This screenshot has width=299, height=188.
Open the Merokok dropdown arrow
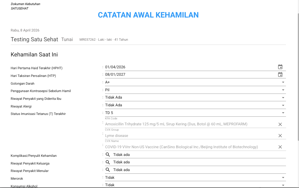click(x=283, y=178)
